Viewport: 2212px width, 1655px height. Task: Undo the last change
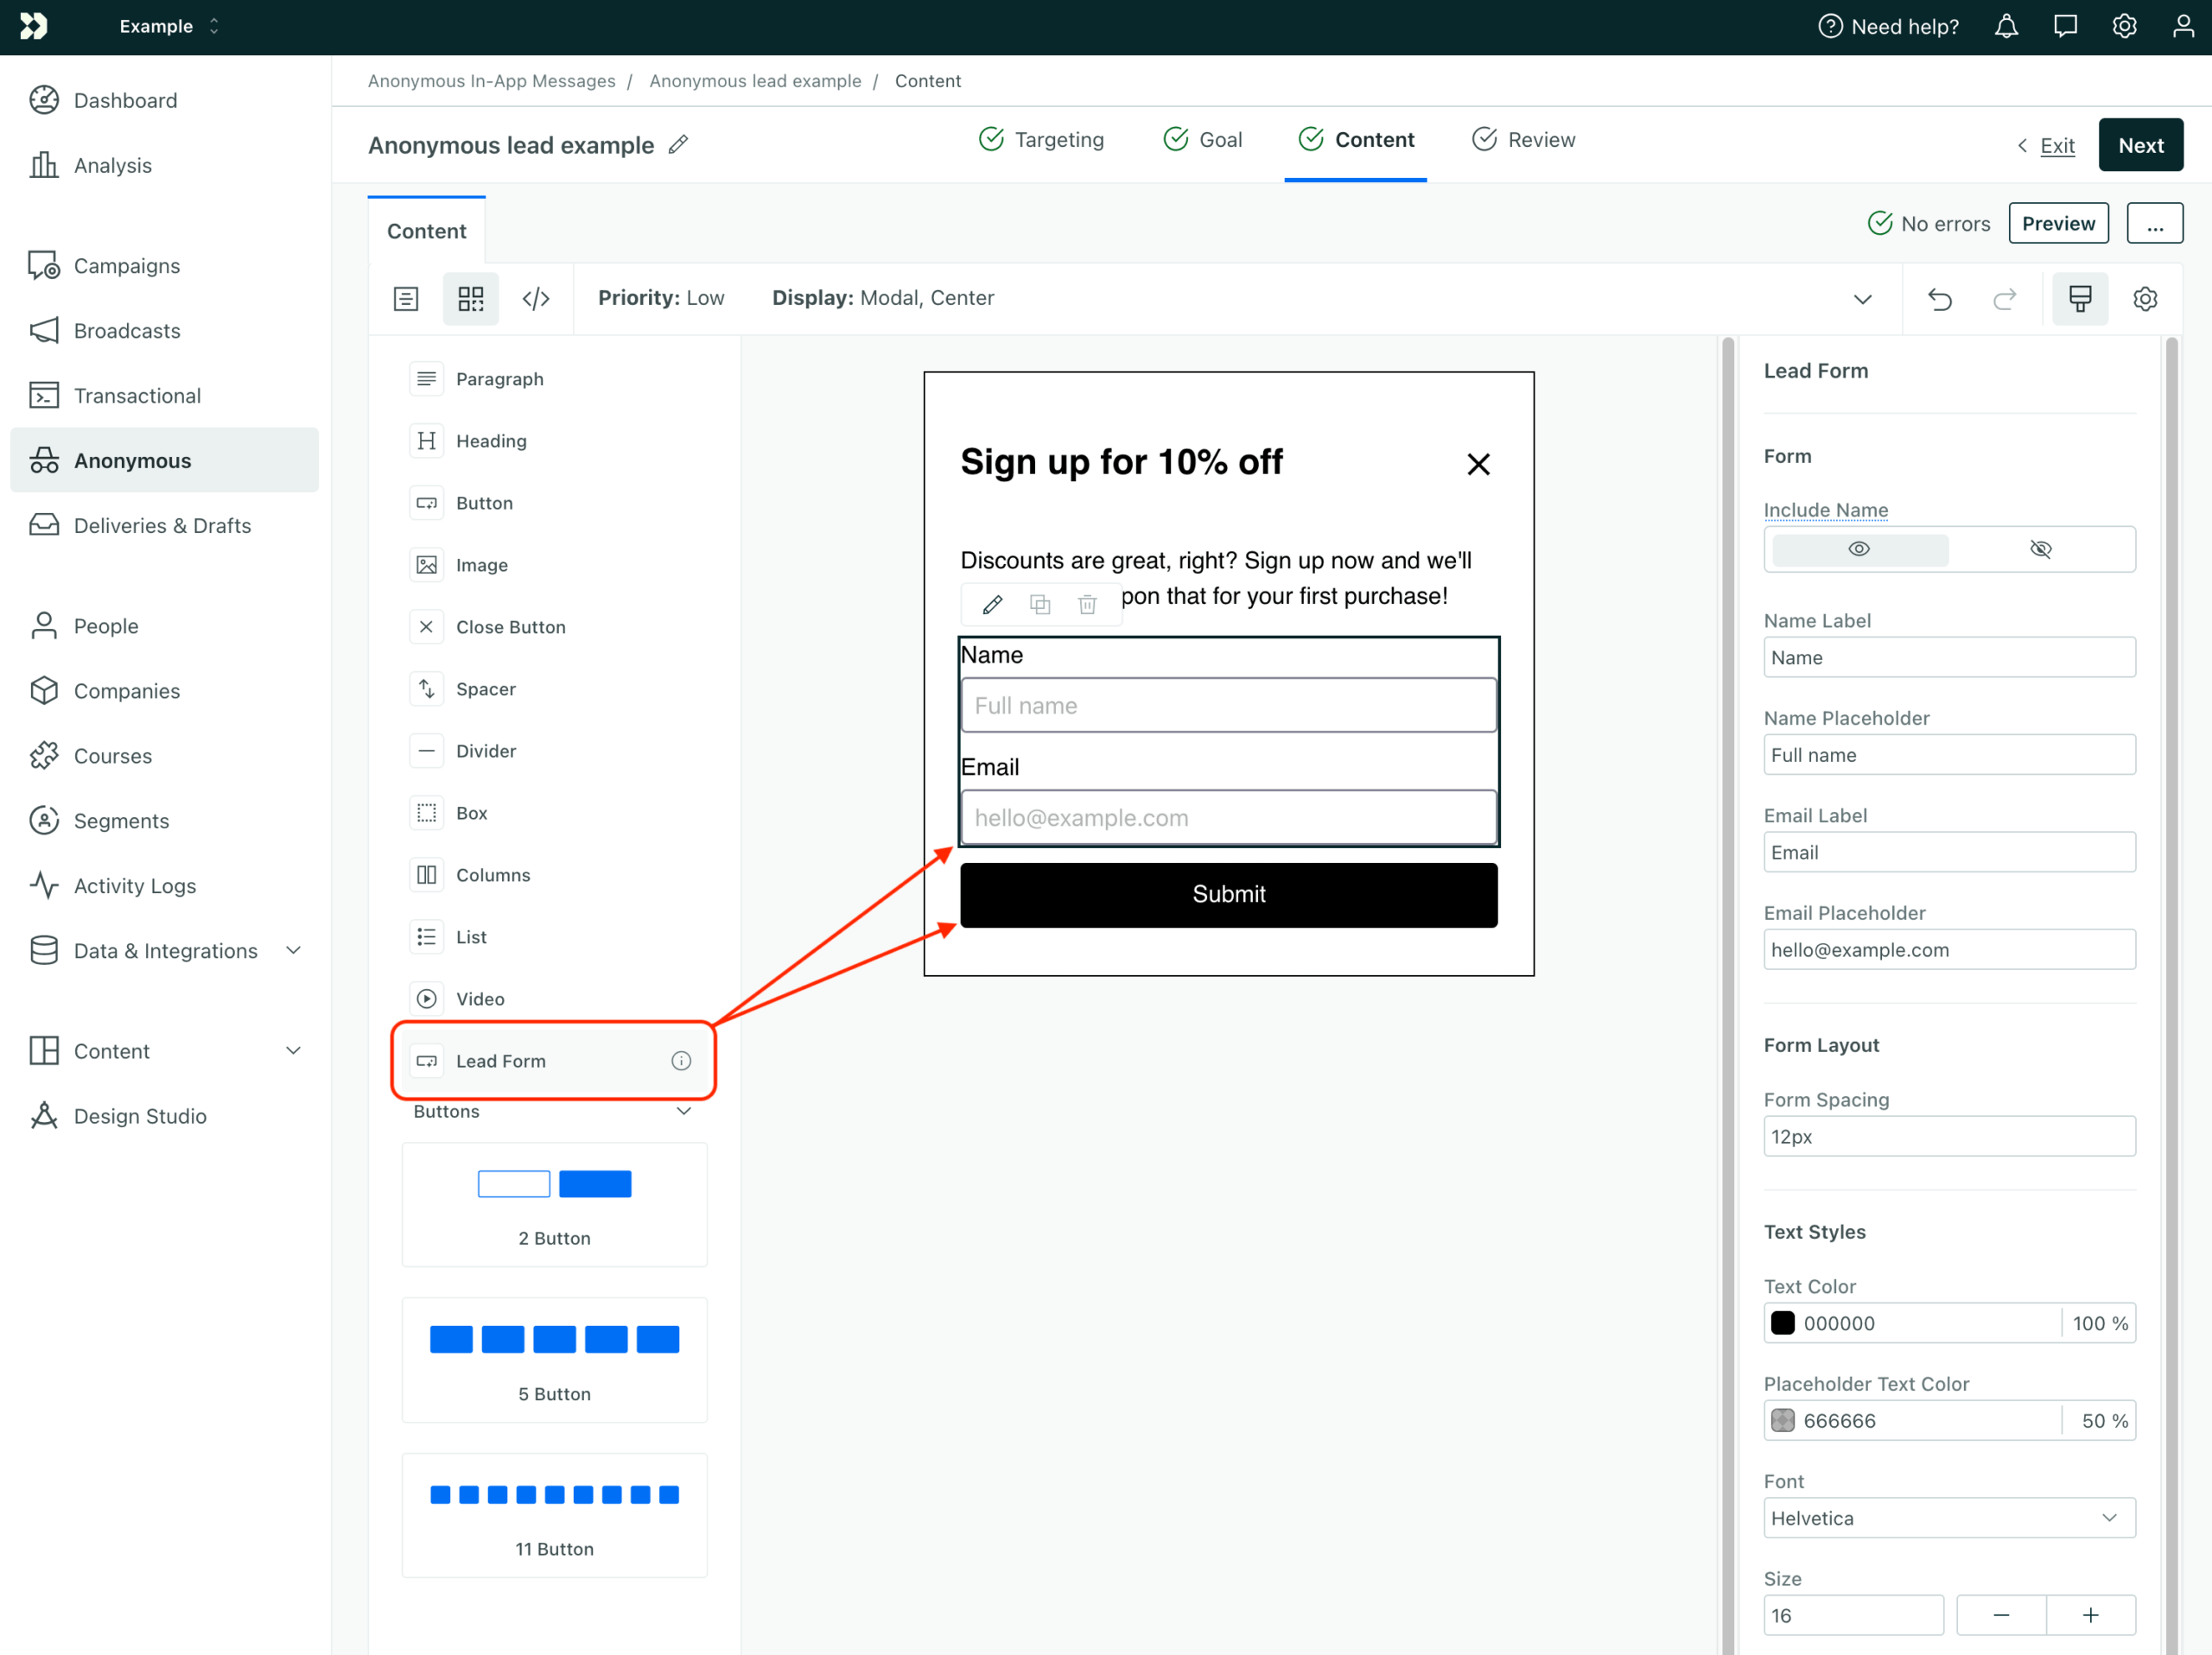click(x=1940, y=299)
